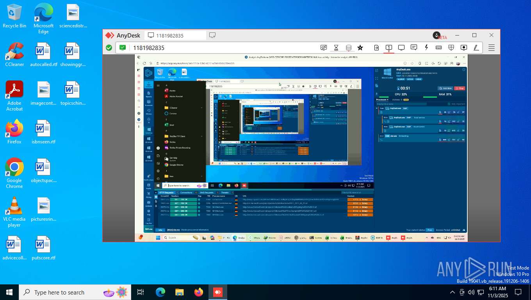Select DNS Requests tab in remote session

(208, 193)
